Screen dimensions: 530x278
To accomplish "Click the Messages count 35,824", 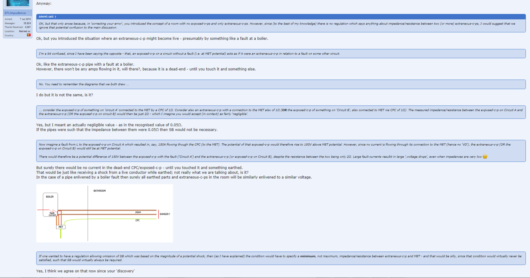I will pos(26,23).
